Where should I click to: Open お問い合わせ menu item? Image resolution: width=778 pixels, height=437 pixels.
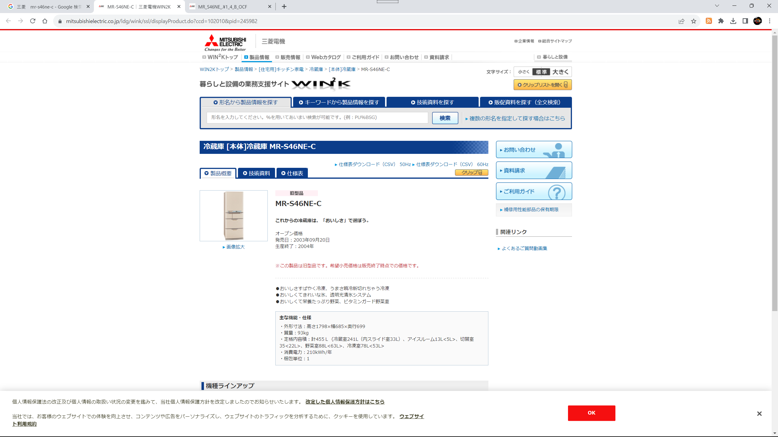point(401,57)
